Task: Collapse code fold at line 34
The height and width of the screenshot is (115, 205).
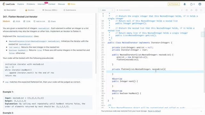Action: click(105, 81)
